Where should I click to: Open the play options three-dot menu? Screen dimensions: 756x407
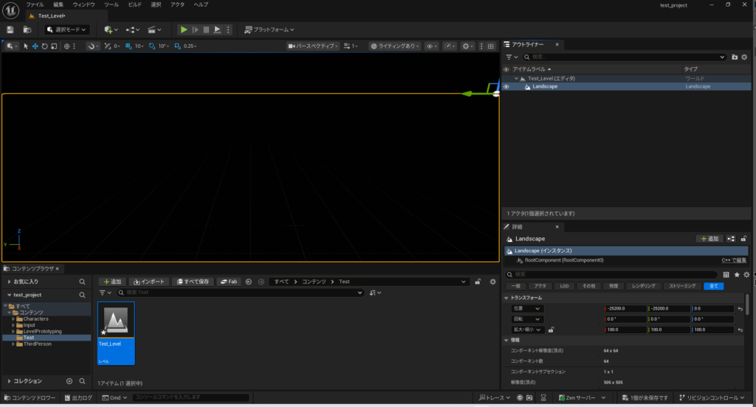tap(229, 30)
